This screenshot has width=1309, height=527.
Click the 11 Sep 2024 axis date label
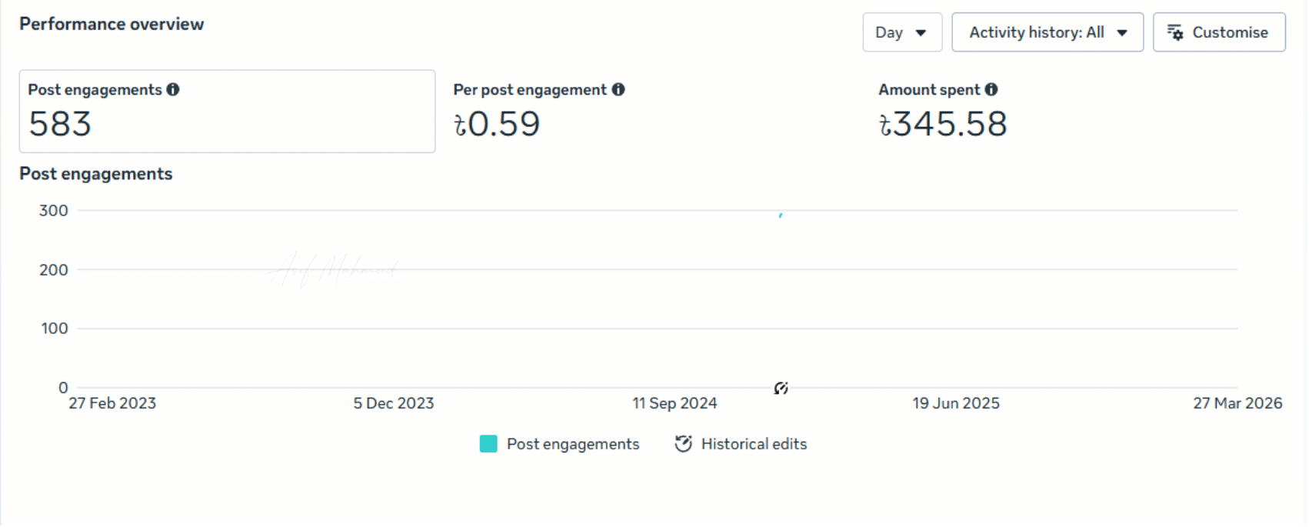(x=674, y=403)
